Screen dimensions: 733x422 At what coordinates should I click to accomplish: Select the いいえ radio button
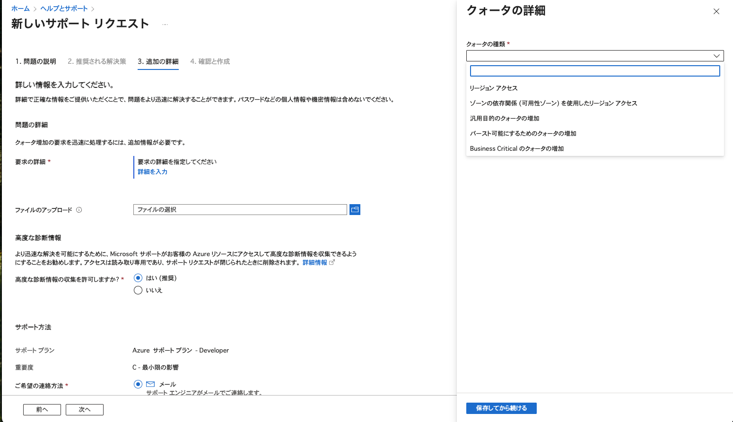[138, 290]
